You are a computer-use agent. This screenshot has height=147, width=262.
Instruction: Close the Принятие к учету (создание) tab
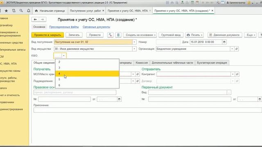point(212,11)
